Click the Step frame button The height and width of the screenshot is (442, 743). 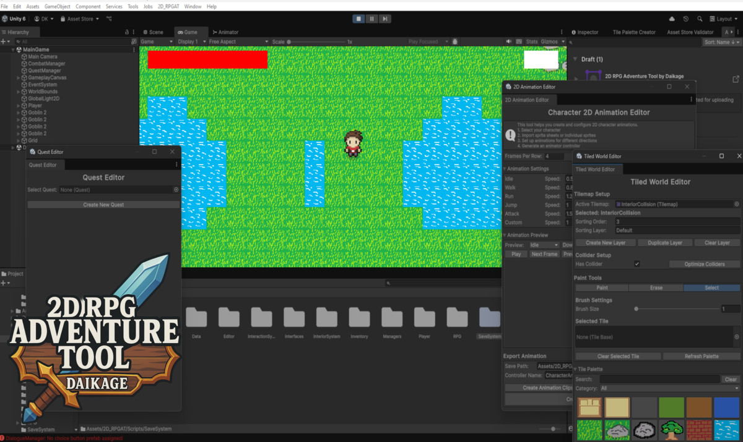coord(385,19)
